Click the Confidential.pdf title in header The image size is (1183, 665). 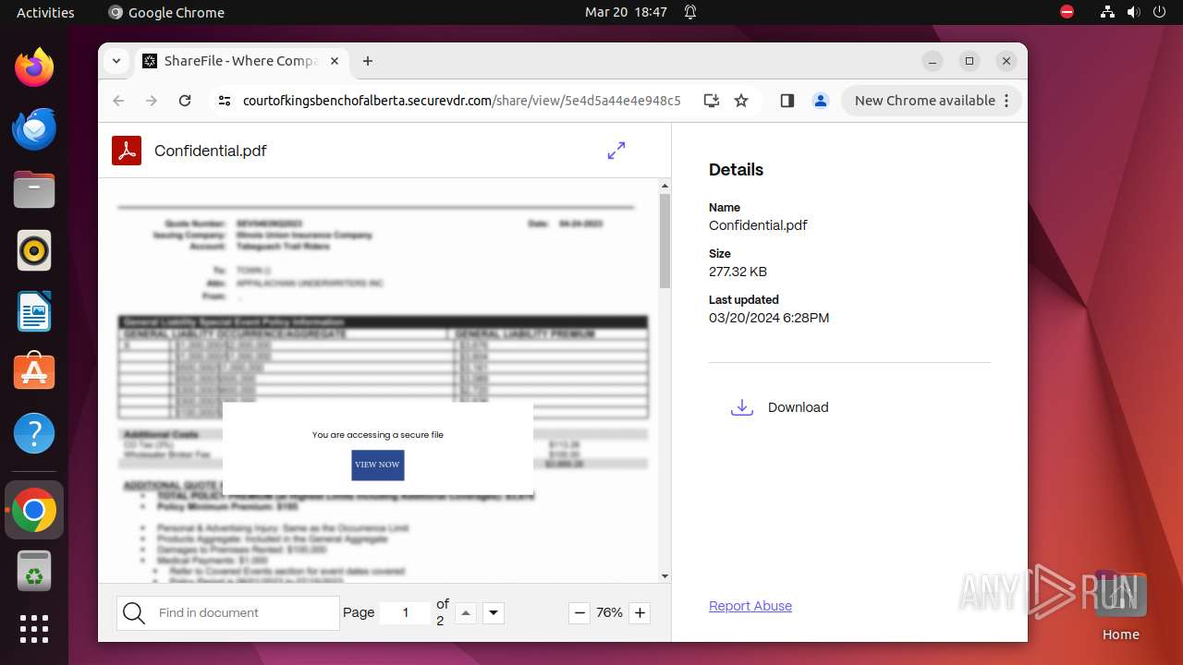(x=211, y=151)
